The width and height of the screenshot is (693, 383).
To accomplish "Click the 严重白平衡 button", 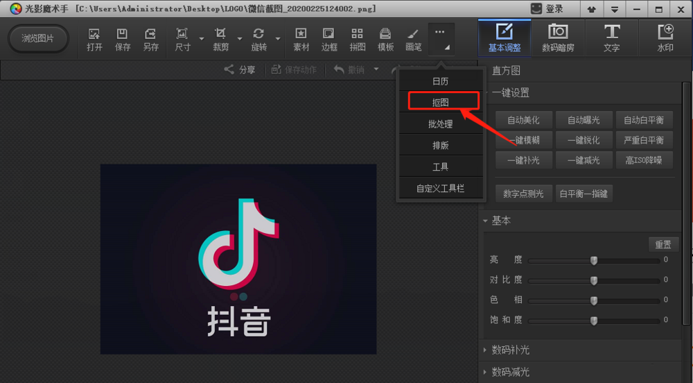I will [x=644, y=140].
